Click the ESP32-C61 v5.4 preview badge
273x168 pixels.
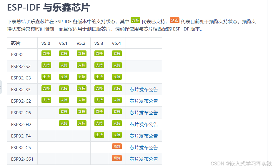point(117,158)
